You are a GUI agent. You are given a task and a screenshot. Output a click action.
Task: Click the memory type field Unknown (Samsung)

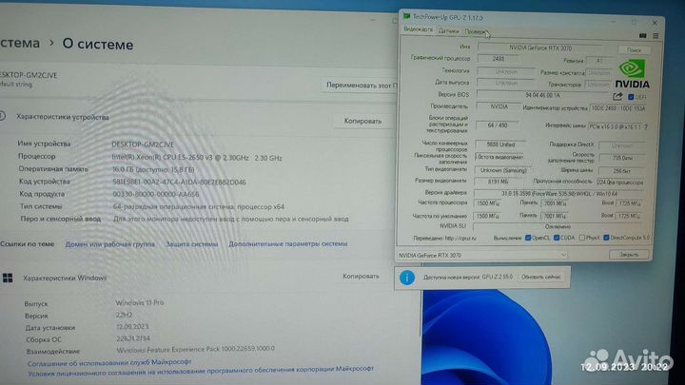[x=503, y=170]
